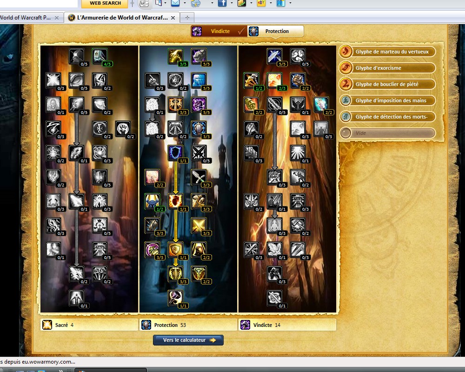Open Glyphe de marteau du vertueux
Screen dimensions: 465x372
pos(387,52)
